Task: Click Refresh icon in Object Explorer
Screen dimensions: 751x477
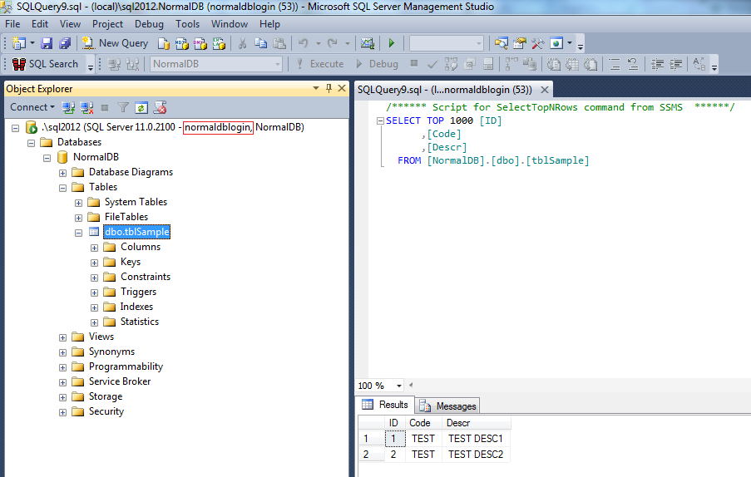Action: (141, 108)
